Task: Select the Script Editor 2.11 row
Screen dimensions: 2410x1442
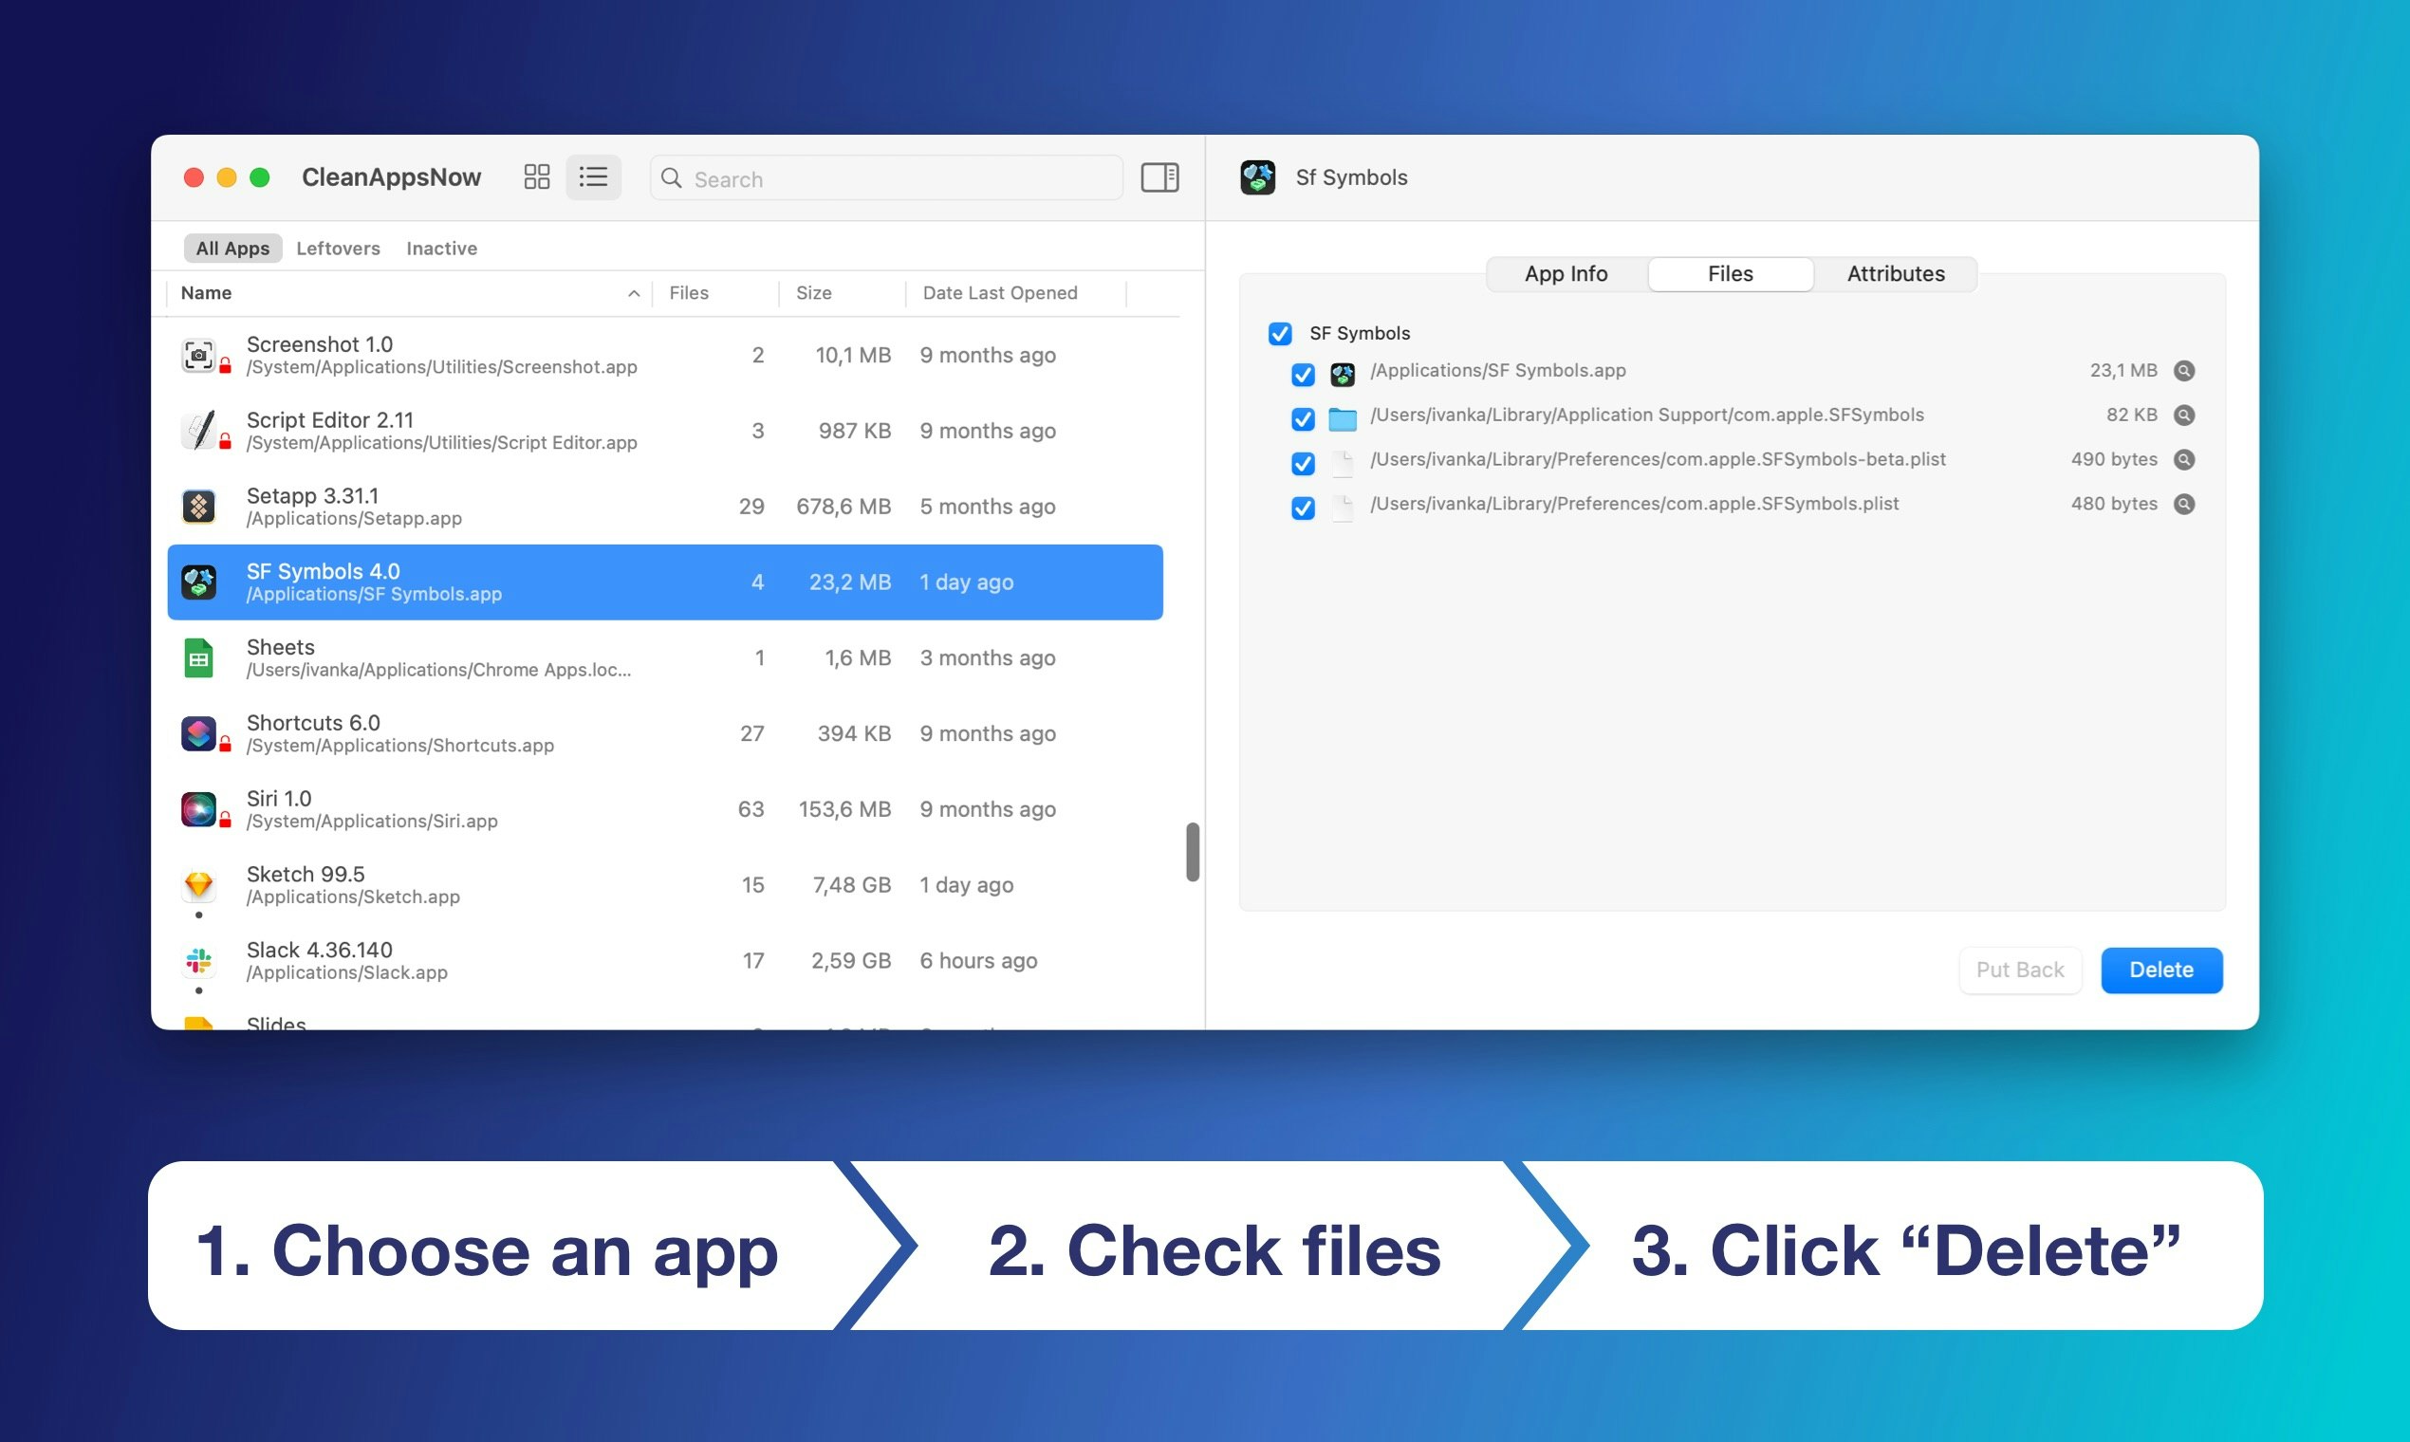Action: (665, 431)
